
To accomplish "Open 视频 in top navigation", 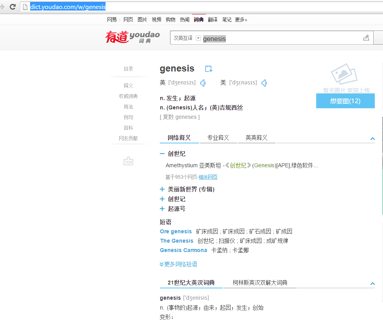I will (x=157, y=20).
